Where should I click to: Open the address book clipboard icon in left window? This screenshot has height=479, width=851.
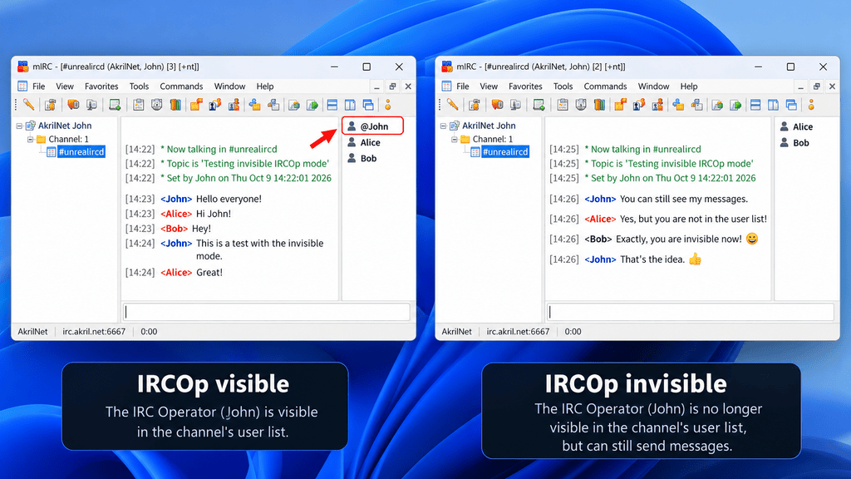pos(139,105)
